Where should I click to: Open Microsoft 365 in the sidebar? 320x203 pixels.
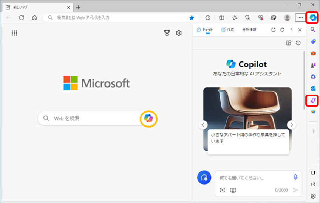[313, 77]
